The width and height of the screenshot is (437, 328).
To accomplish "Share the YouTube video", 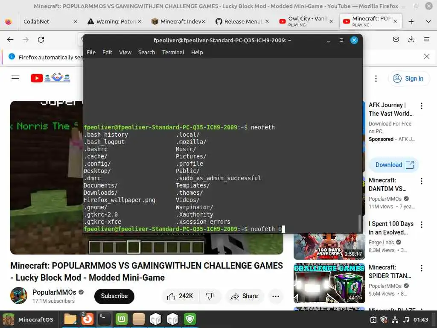I will click(245, 296).
